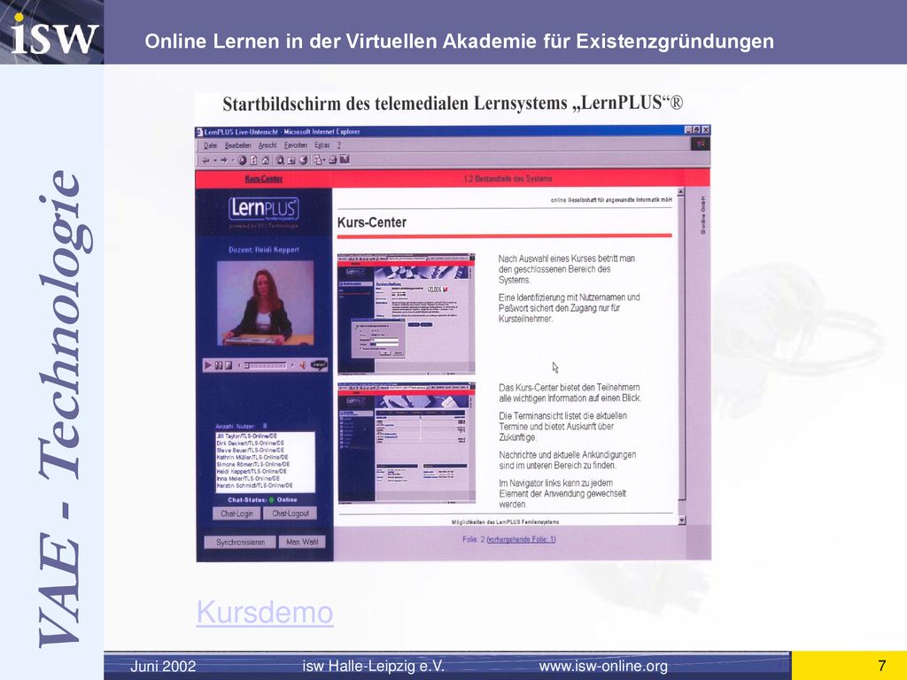Click the lecturer video of Heidi Keppert

pos(266,303)
